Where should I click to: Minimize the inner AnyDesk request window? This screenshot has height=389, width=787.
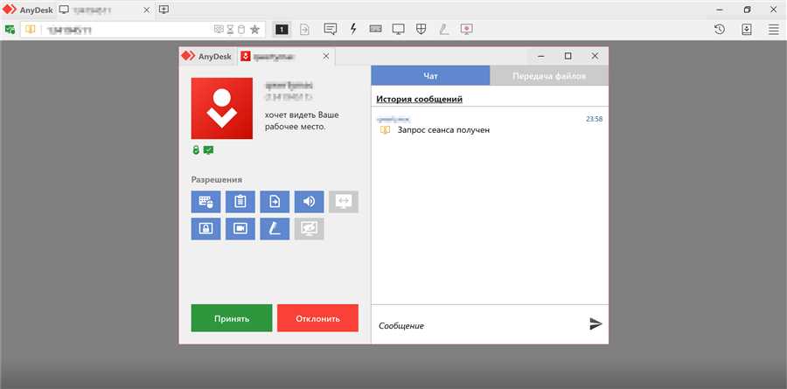coord(541,56)
